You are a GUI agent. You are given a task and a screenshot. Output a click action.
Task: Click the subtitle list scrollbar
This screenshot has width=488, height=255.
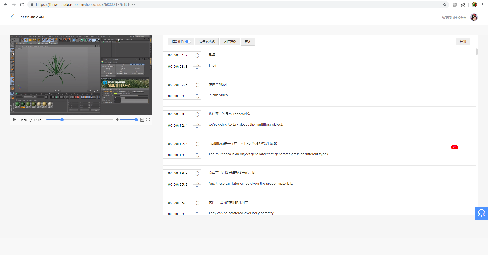coord(477,52)
